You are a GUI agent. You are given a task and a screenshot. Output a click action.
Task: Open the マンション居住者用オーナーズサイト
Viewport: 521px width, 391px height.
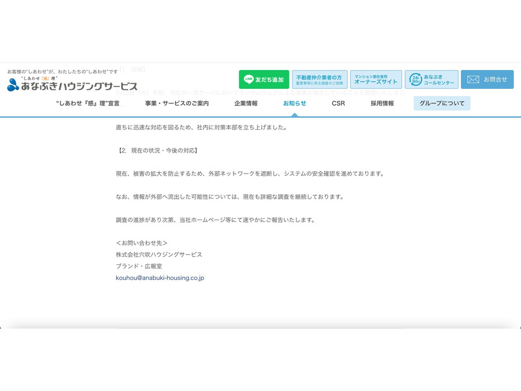click(x=376, y=79)
